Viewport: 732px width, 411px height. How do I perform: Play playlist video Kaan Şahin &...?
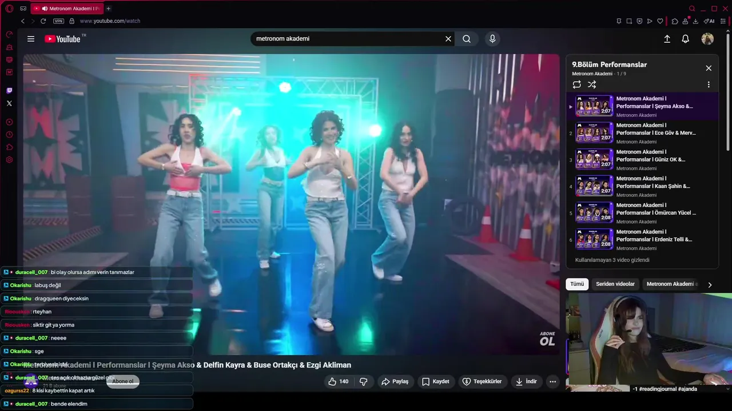pyautogui.click(x=643, y=187)
